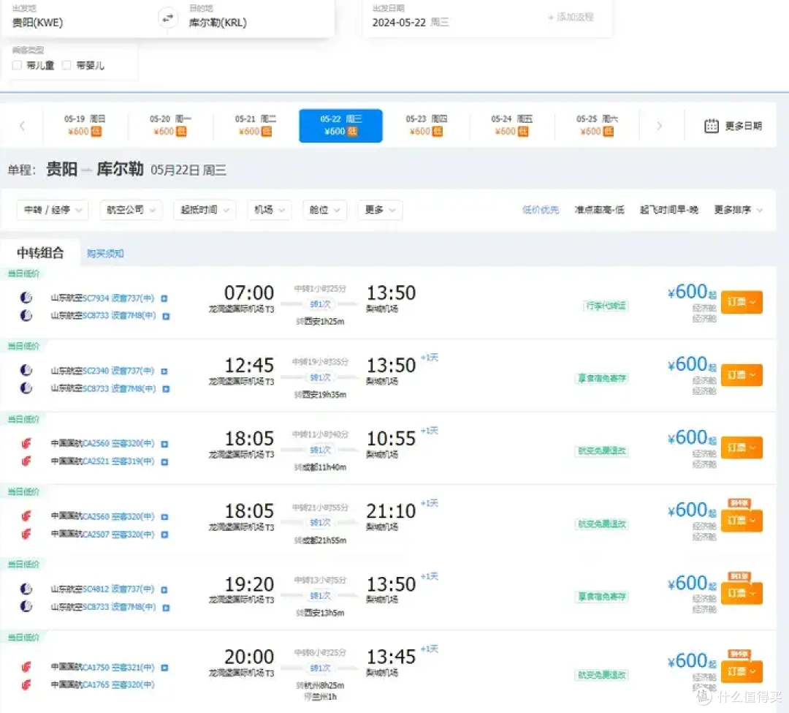Select the 05-19 date tab
Image resolution: width=789 pixels, height=713 pixels.
pos(85,125)
